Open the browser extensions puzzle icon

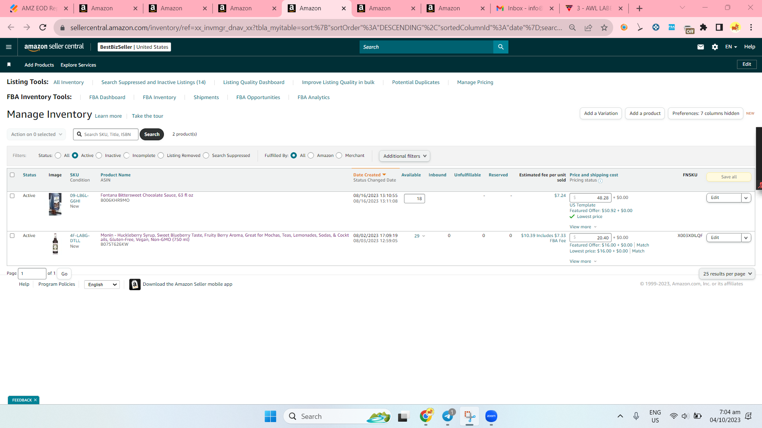(x=704, y=27)
